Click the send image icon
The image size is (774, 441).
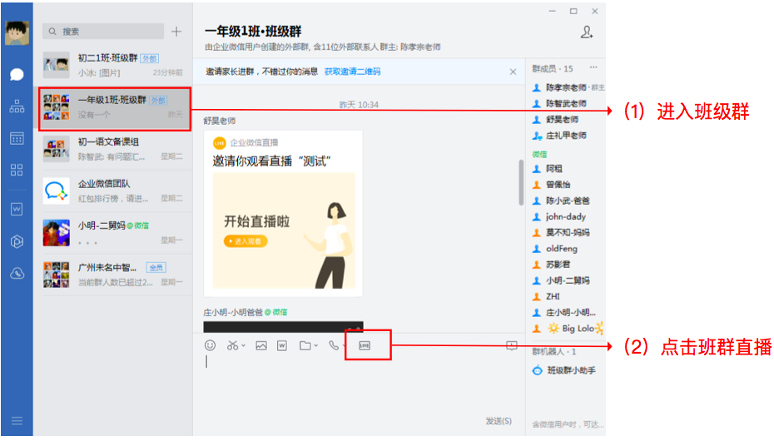pyautogui.click(x=261, y=346)
